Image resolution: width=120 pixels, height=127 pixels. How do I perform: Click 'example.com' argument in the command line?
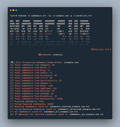pyautogui.click(x=62, y=16)
